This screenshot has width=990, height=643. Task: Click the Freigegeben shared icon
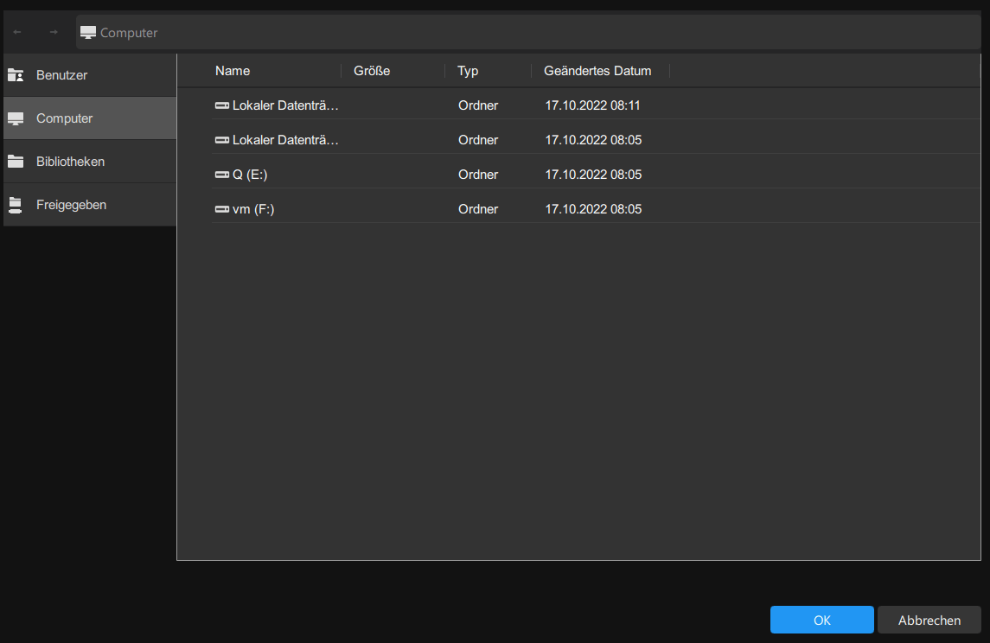pyautogui.click(x=16, y=205)
